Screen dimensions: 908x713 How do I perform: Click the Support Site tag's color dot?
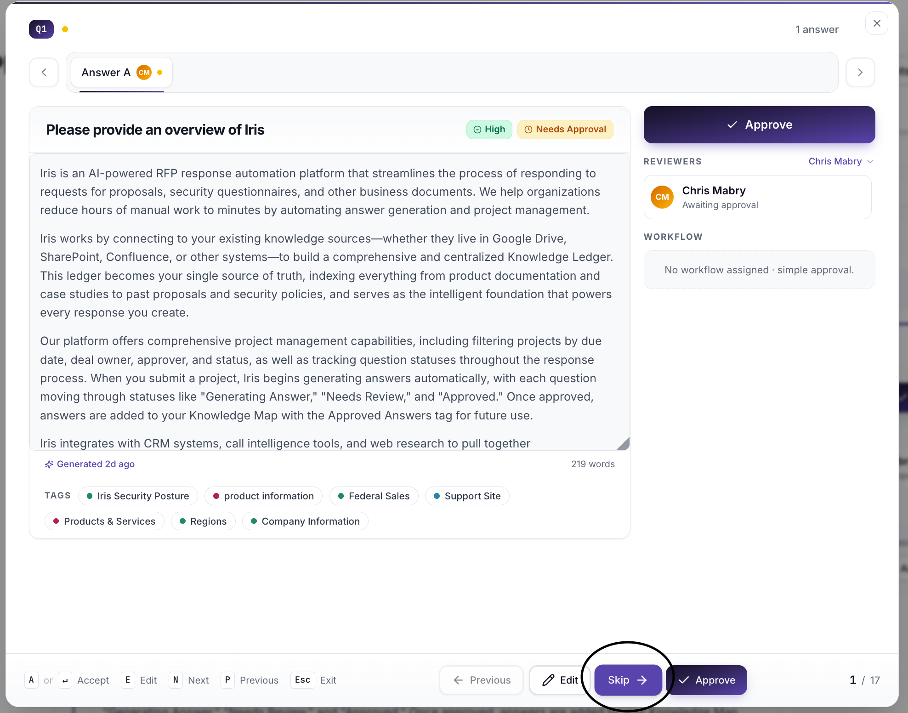tap(437, 496)
